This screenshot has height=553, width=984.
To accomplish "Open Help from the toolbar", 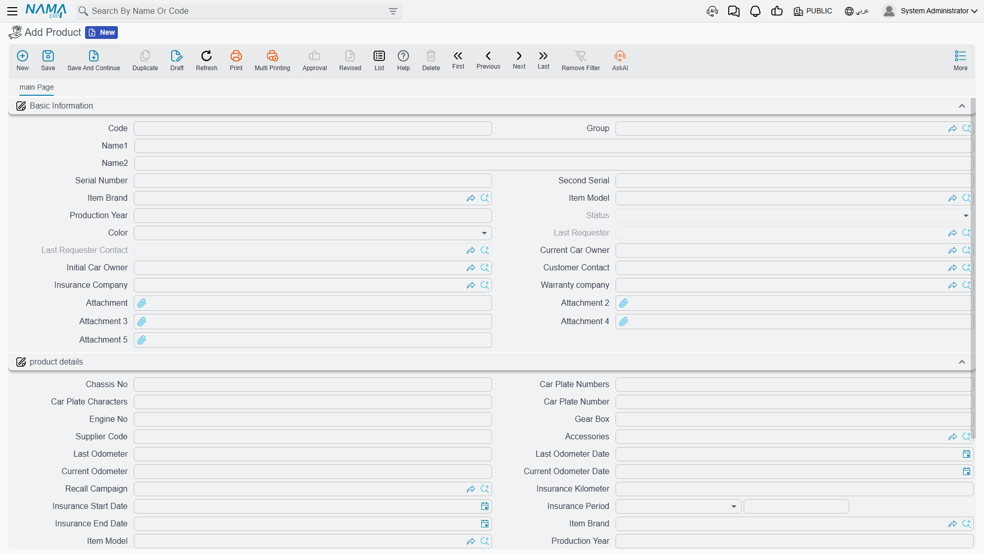I will pos(403,60).
